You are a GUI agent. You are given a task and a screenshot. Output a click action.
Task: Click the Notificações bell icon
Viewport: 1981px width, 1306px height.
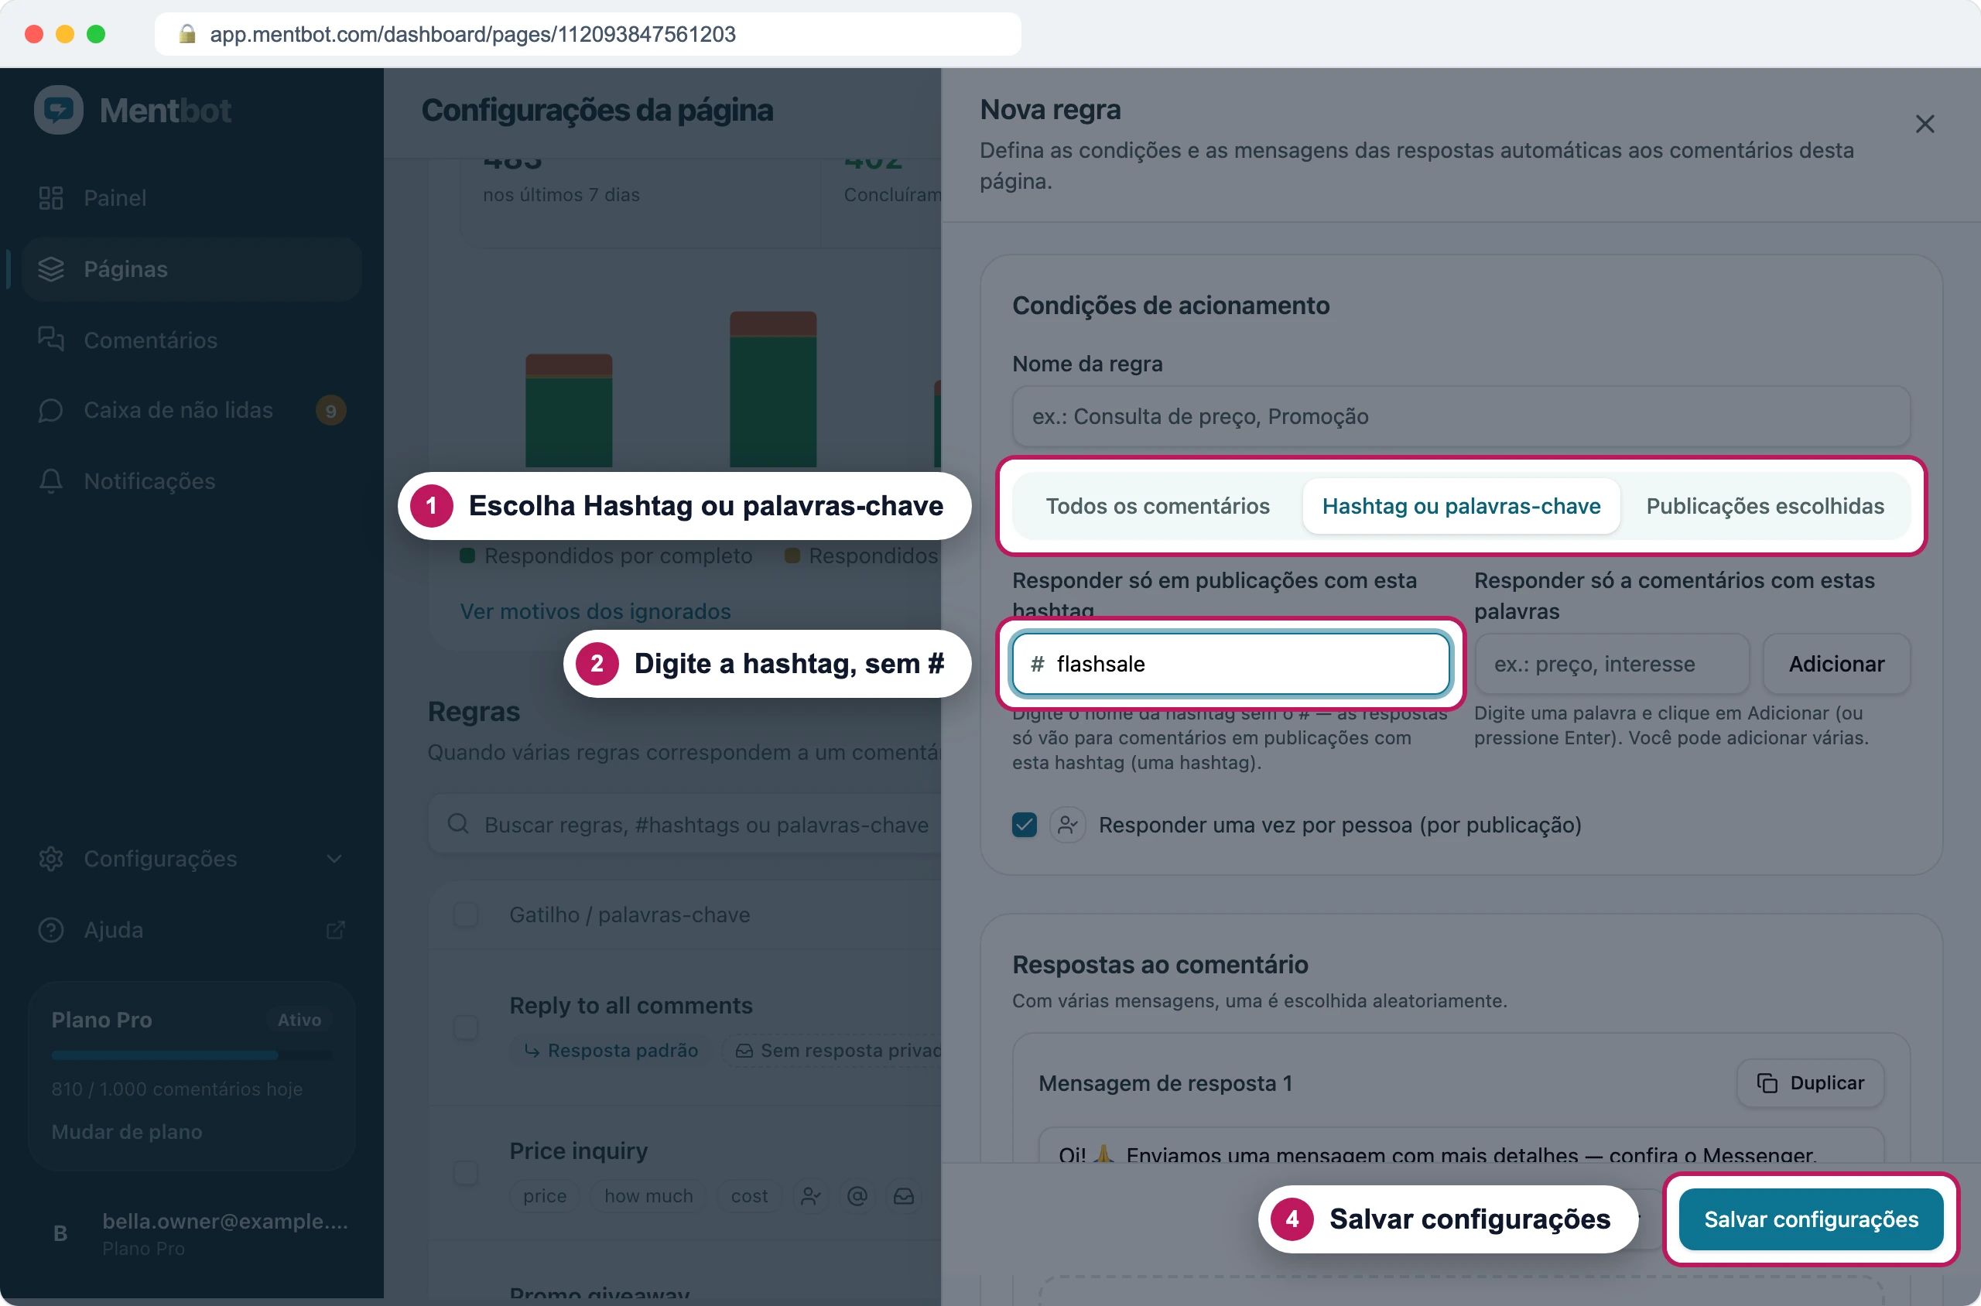51,481
